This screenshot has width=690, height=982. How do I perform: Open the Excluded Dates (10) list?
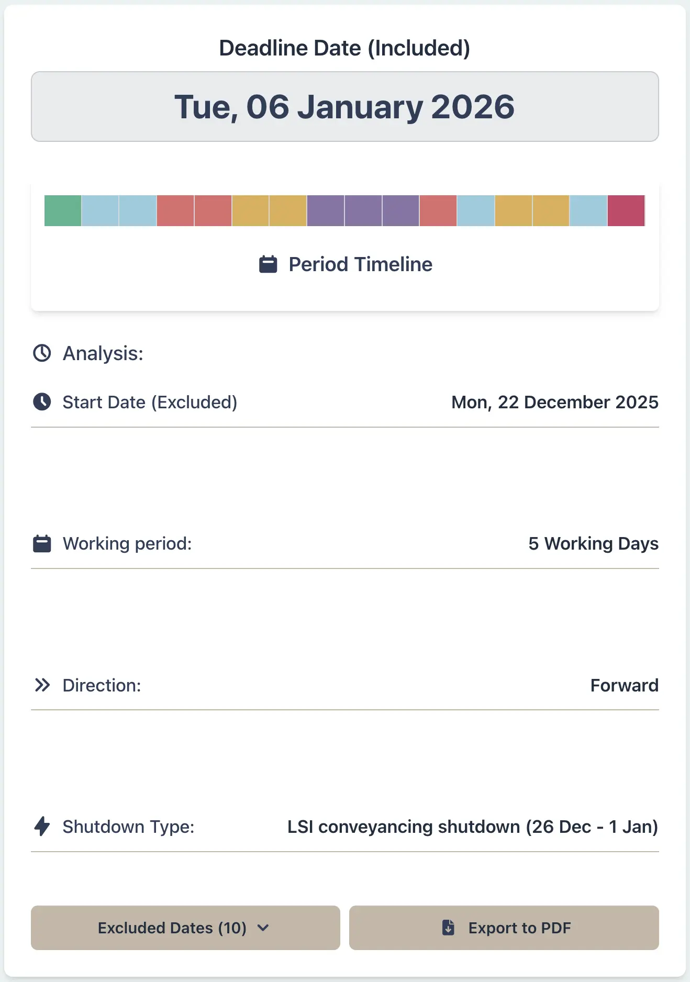pyautogui.click(x=172, y=928)
